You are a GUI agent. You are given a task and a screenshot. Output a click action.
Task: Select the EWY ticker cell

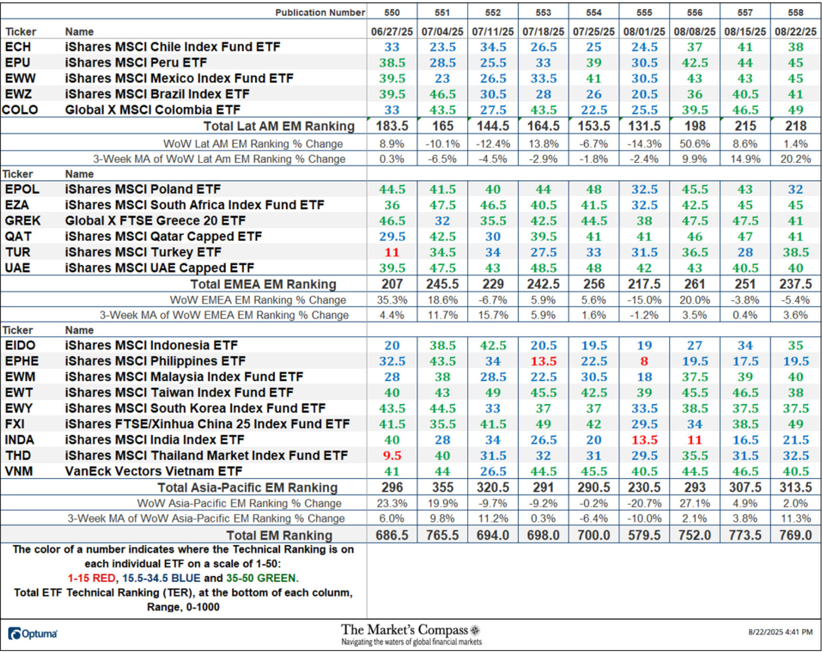(x=19, y=408)
